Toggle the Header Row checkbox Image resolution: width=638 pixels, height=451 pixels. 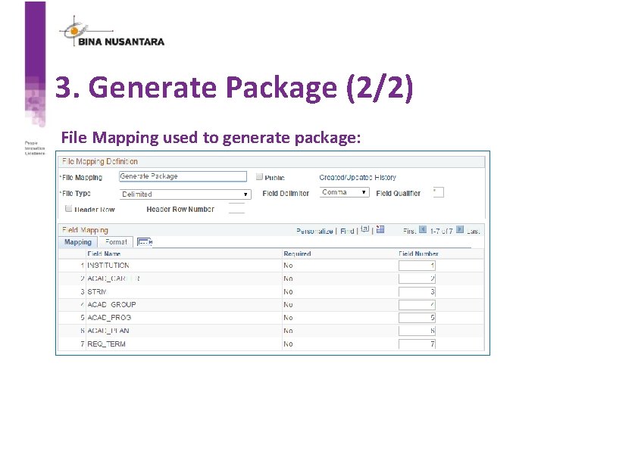tap(69, 208)
